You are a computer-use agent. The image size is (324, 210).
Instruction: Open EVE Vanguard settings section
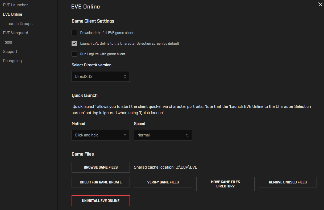tap(15, 33)
